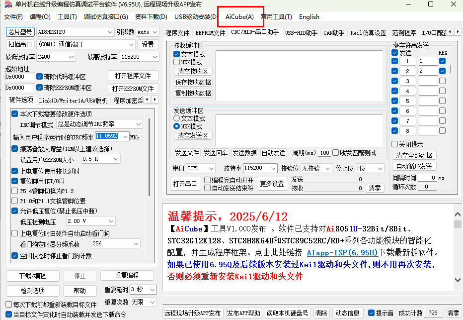This screenshot has width=463, height=320.
Task: Toggle 复位脚用作I/O口 checkbox
Action: [14, 181]
